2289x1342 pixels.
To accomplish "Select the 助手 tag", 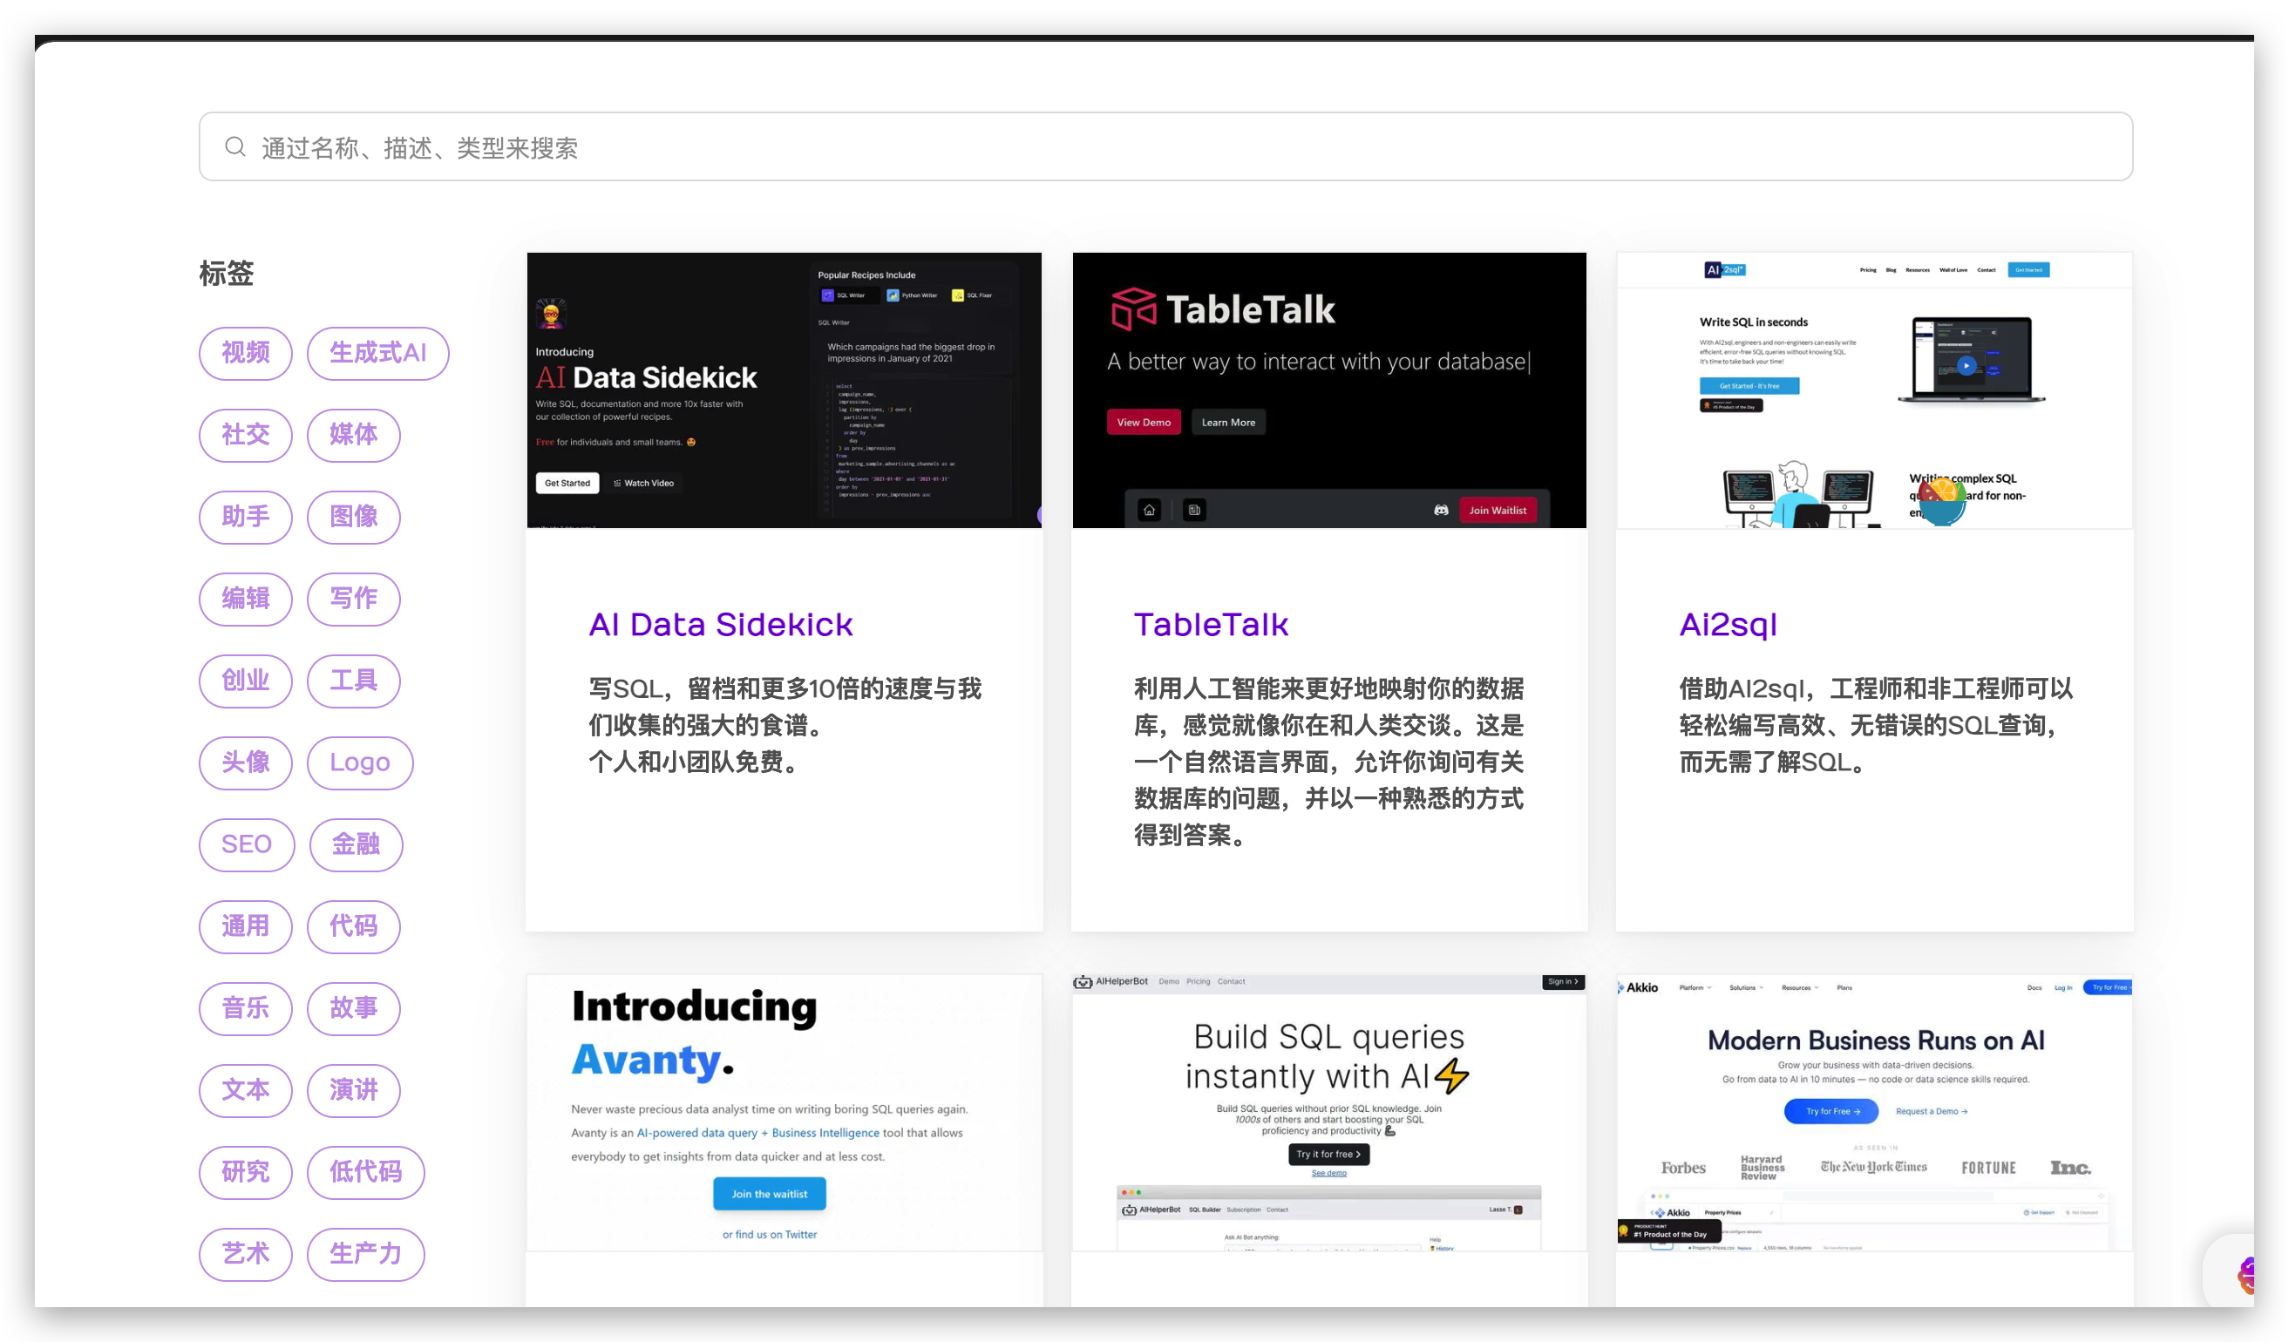I will pos(245,517).
